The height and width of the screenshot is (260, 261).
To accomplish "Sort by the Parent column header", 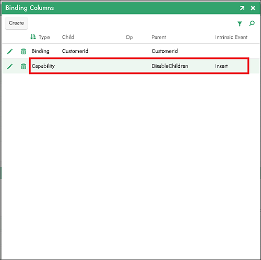I will coord(159,37).
